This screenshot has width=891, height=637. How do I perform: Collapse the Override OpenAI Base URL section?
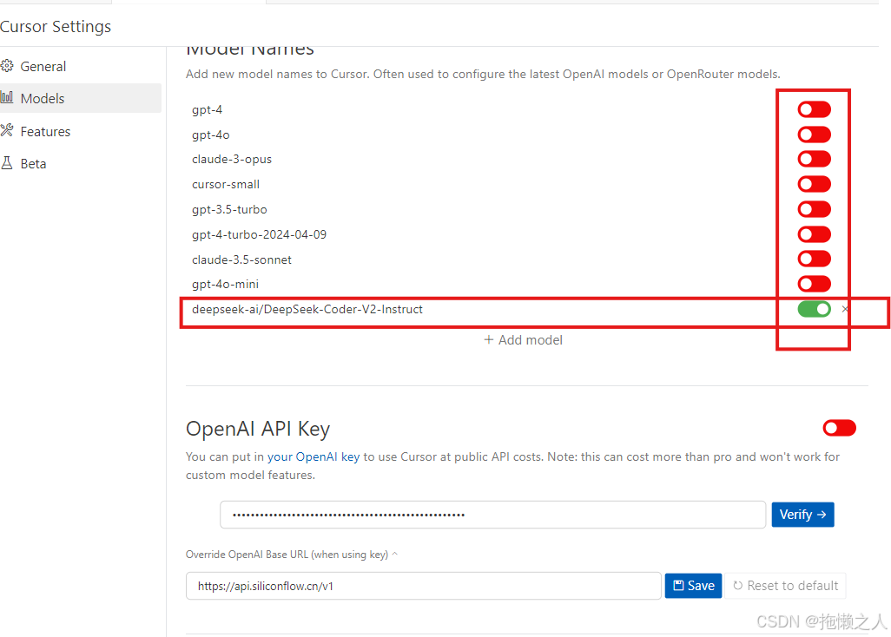click(292, 554)
